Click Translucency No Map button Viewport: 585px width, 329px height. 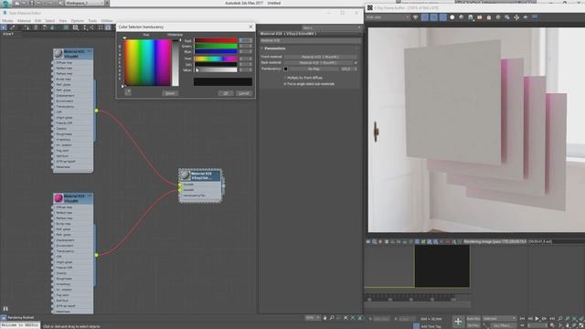[x=314, y=69]
